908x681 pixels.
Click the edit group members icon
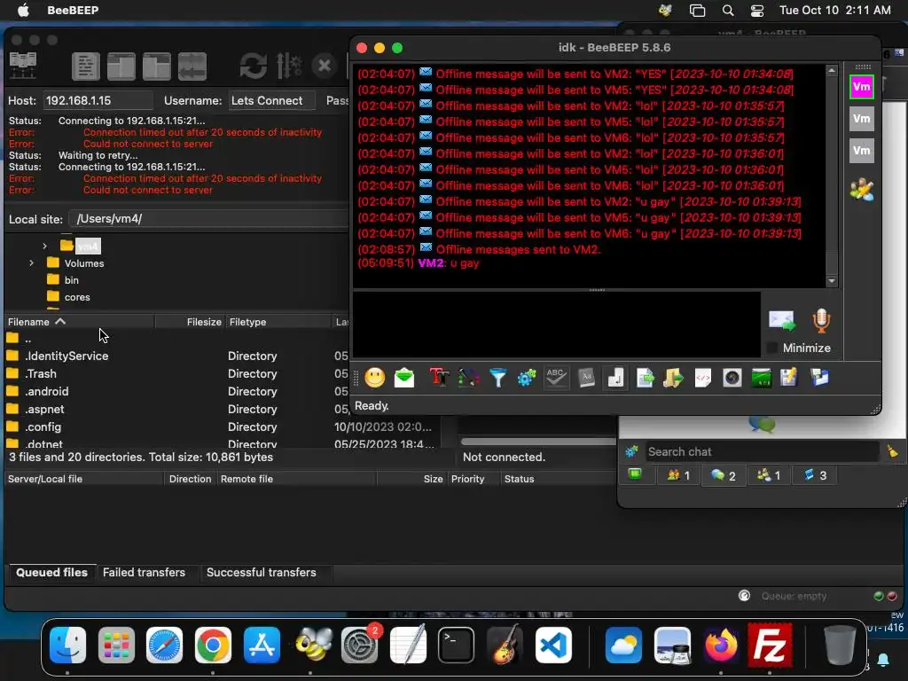click(x=862, y=190)
